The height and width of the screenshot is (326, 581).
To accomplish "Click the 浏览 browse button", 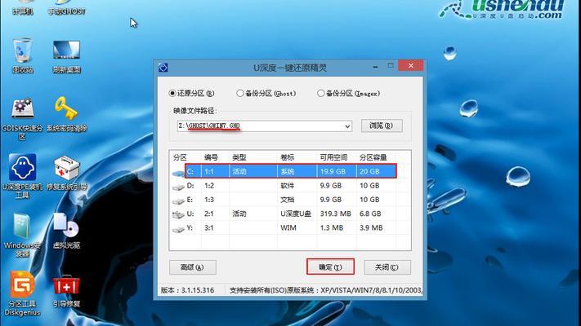I will (382, 126).
